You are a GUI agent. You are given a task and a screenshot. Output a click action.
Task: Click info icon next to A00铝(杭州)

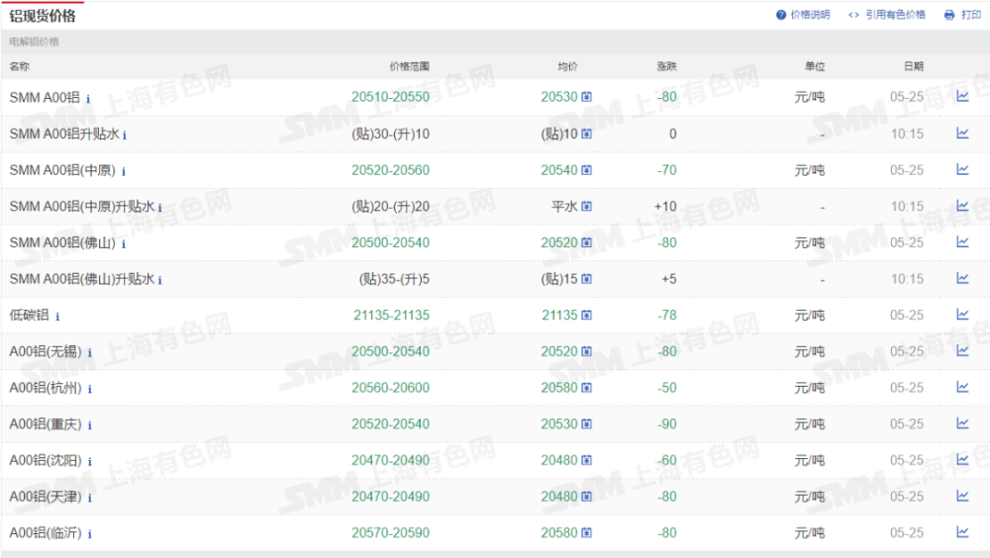tap(90, 389)
